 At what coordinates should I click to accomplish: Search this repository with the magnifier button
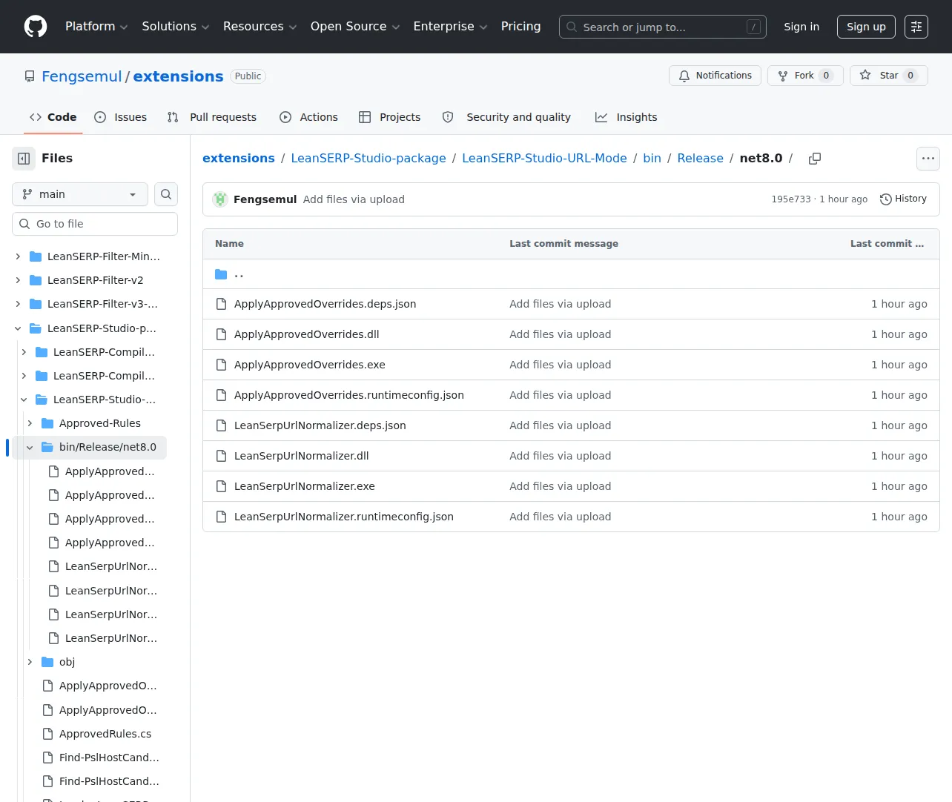click(166, 194)
